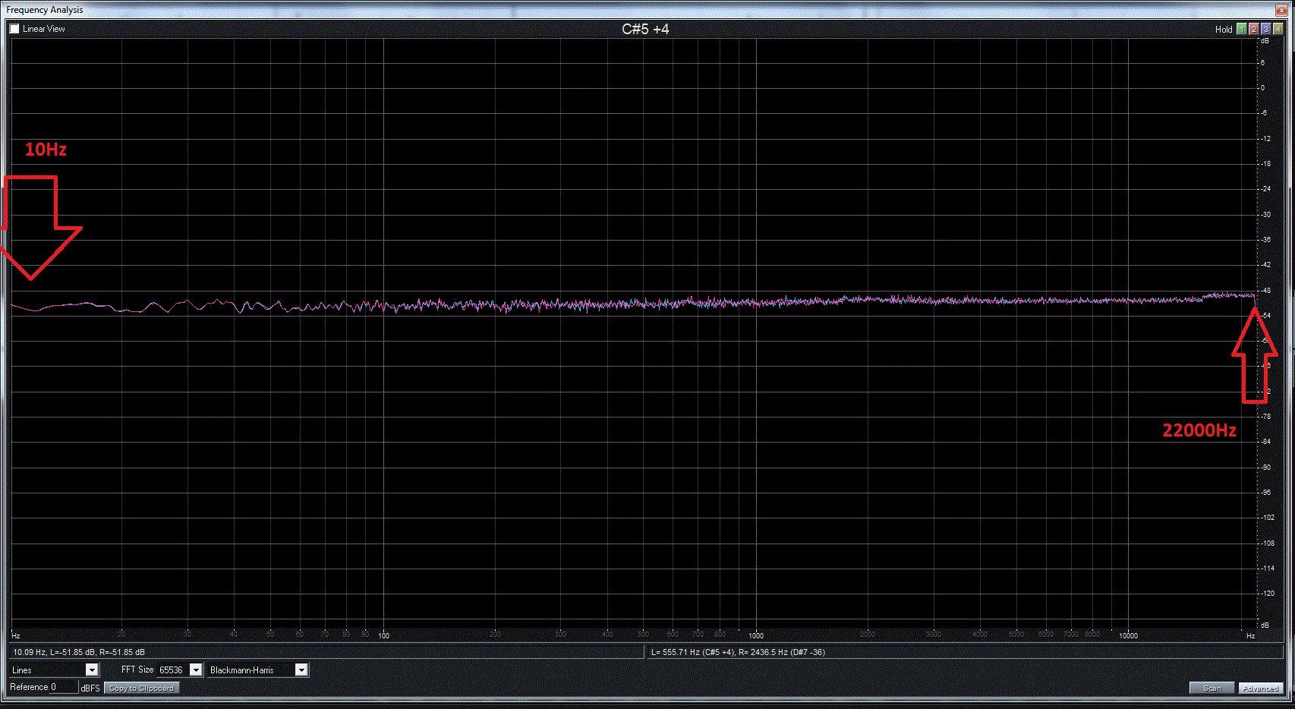Click the 100 Hz mark on frequency axis
The image size is (1295, 709).
(x=383, y=635)
